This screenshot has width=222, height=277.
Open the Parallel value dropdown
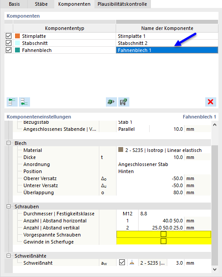coord(133,129)
